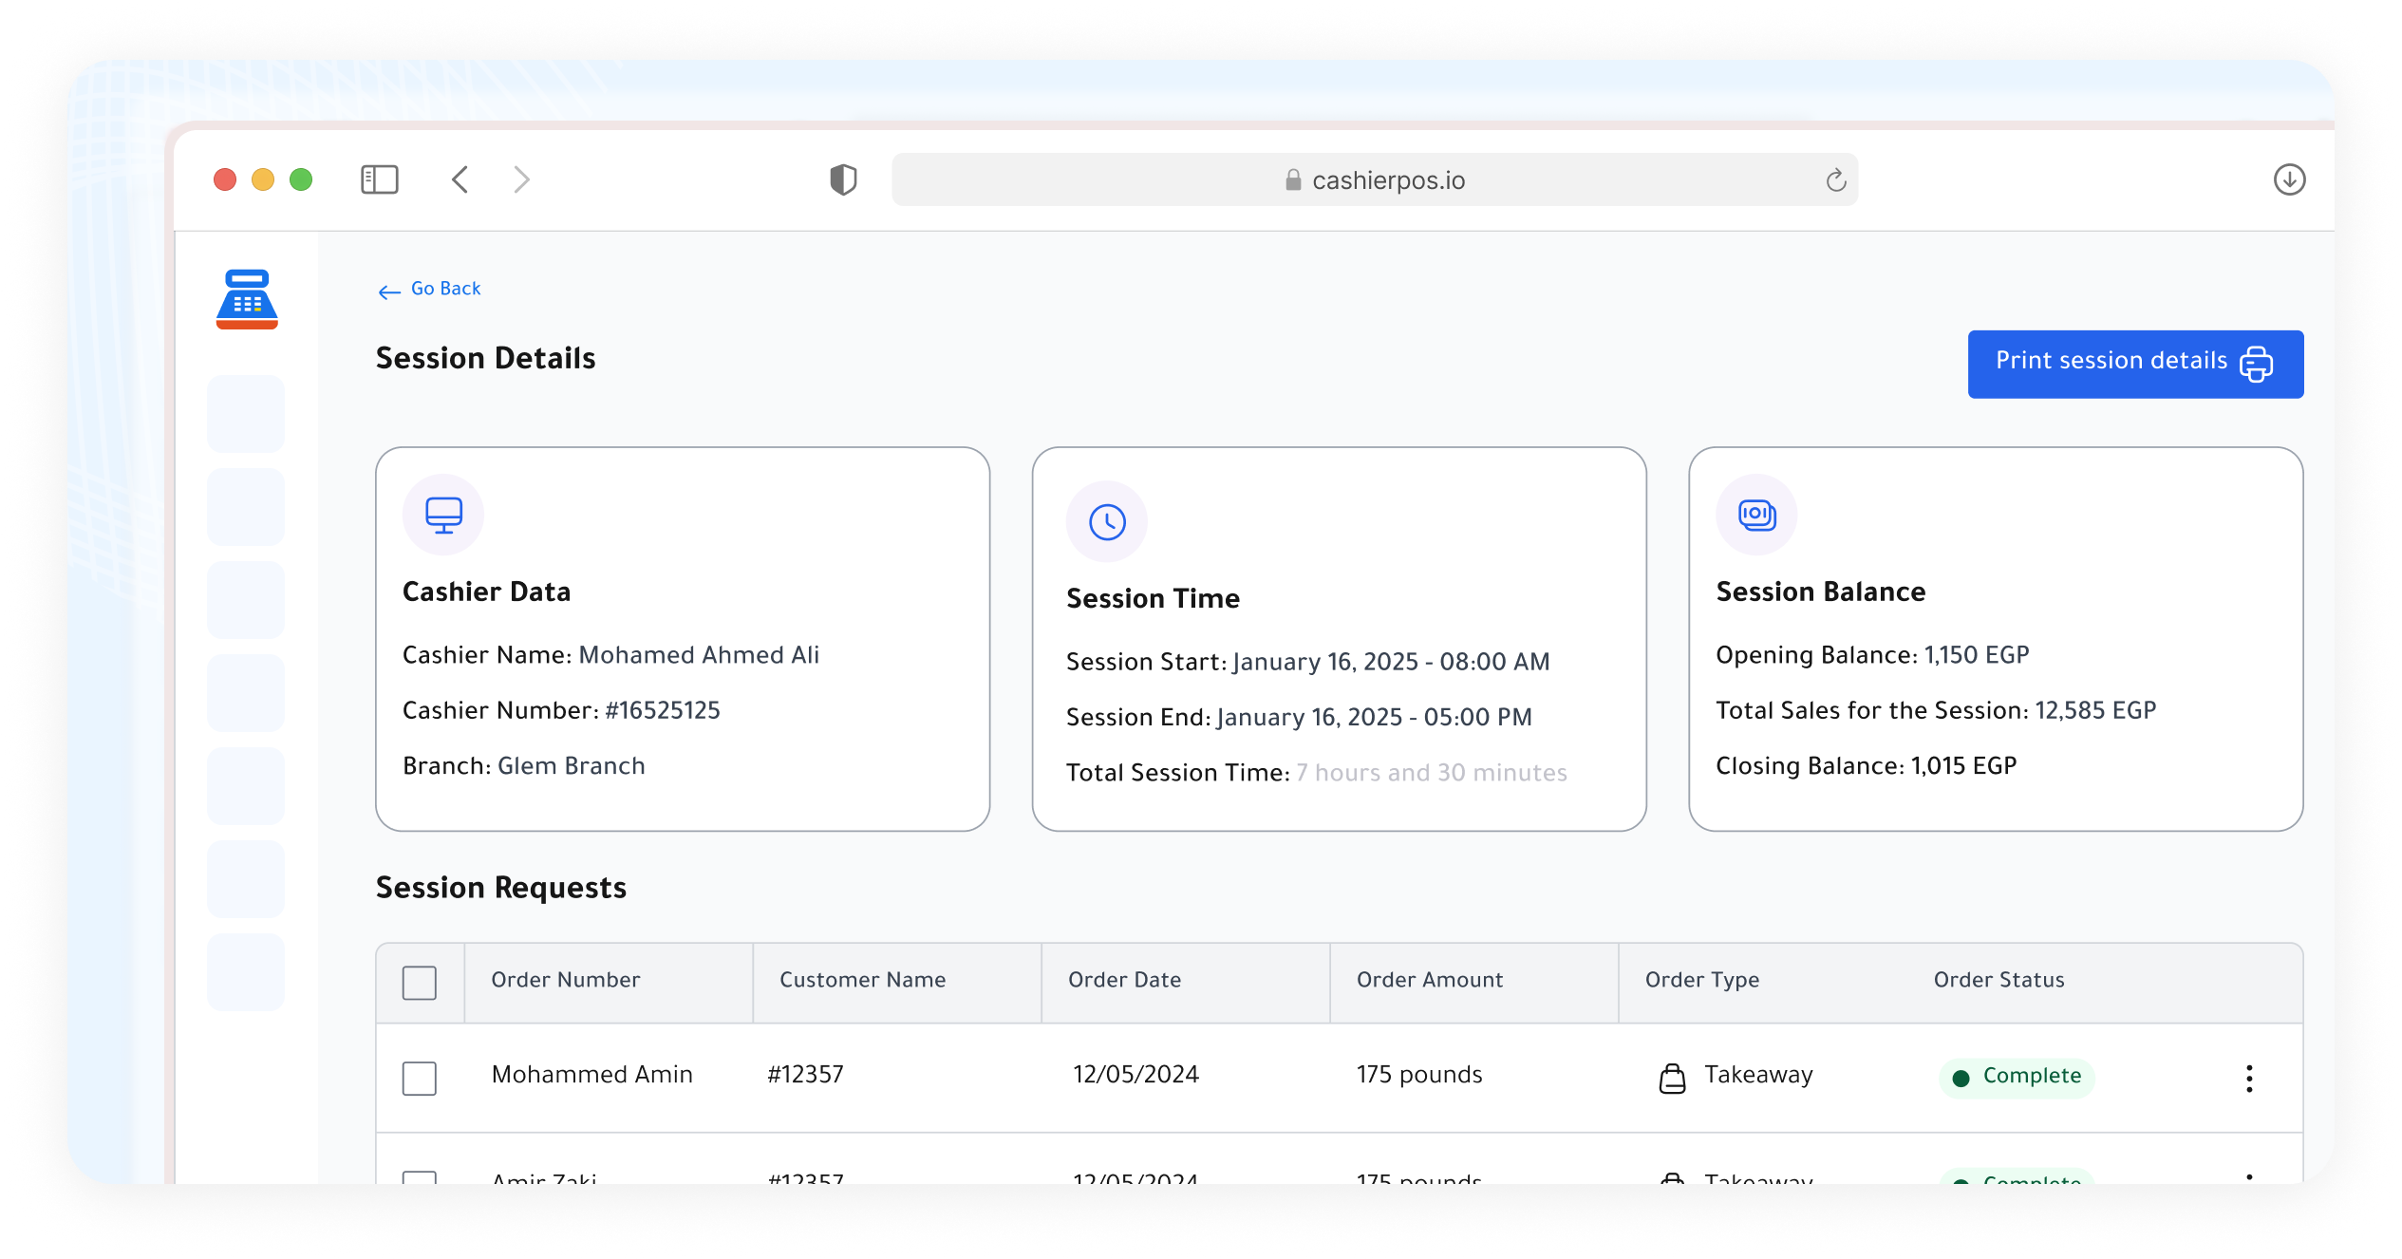Image resolution: width=2402 pixels, height=1259 pixels.
Task: Click the #12357 cell in Mohammed Amin row
Action: click(805, 1075)
